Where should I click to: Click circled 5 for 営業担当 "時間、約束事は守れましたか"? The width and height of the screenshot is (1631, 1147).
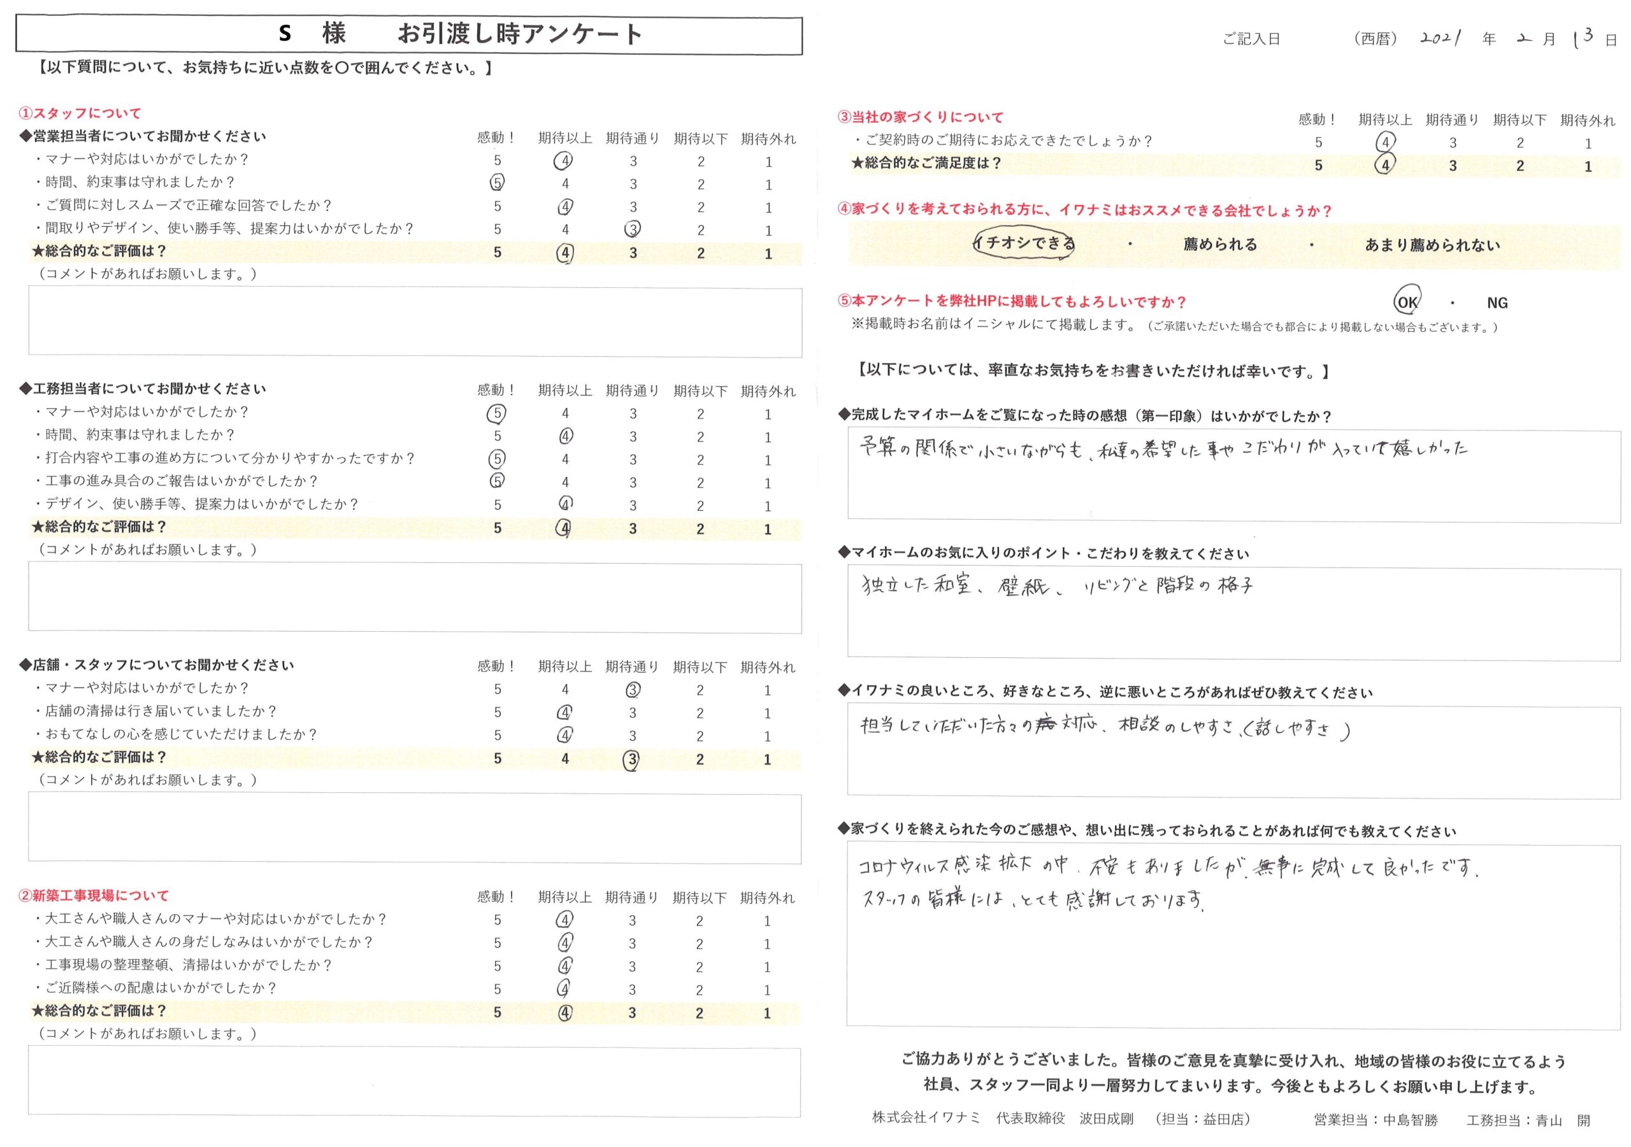[x=497, y=183]
